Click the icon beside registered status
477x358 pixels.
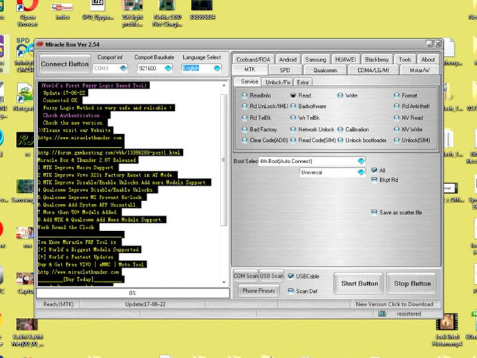382,313
